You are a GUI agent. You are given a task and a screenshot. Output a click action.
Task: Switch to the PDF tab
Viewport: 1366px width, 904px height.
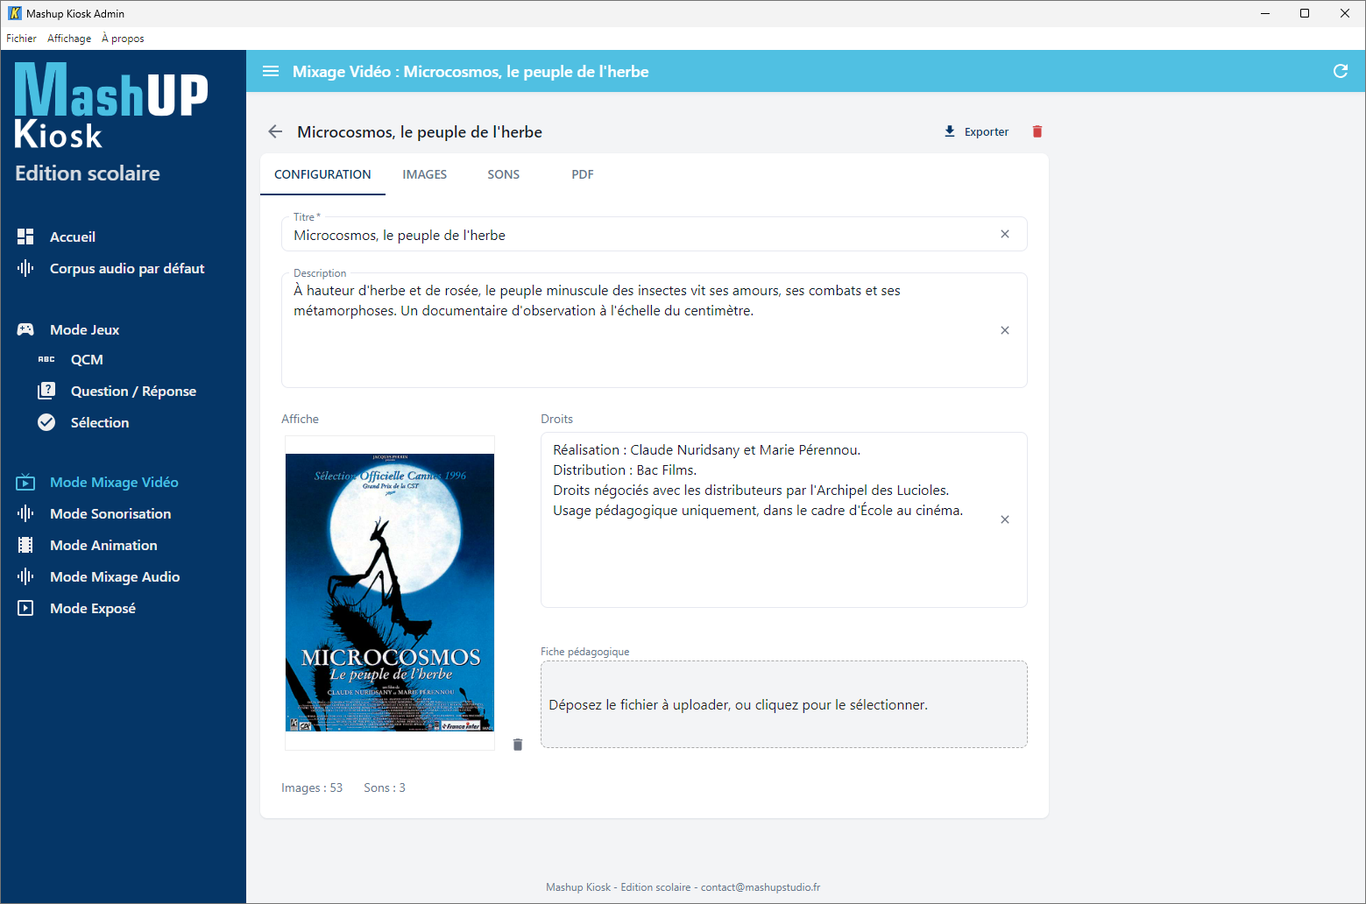[x=583, y=174]
